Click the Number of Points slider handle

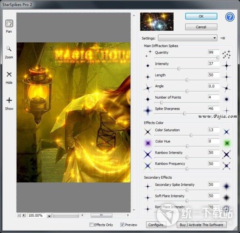pyautogui.click(x=161, y=103)
